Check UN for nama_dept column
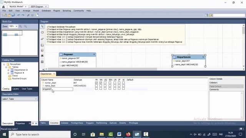The width and height of the screenshot is (246, 138). click(x=115, y=85)
